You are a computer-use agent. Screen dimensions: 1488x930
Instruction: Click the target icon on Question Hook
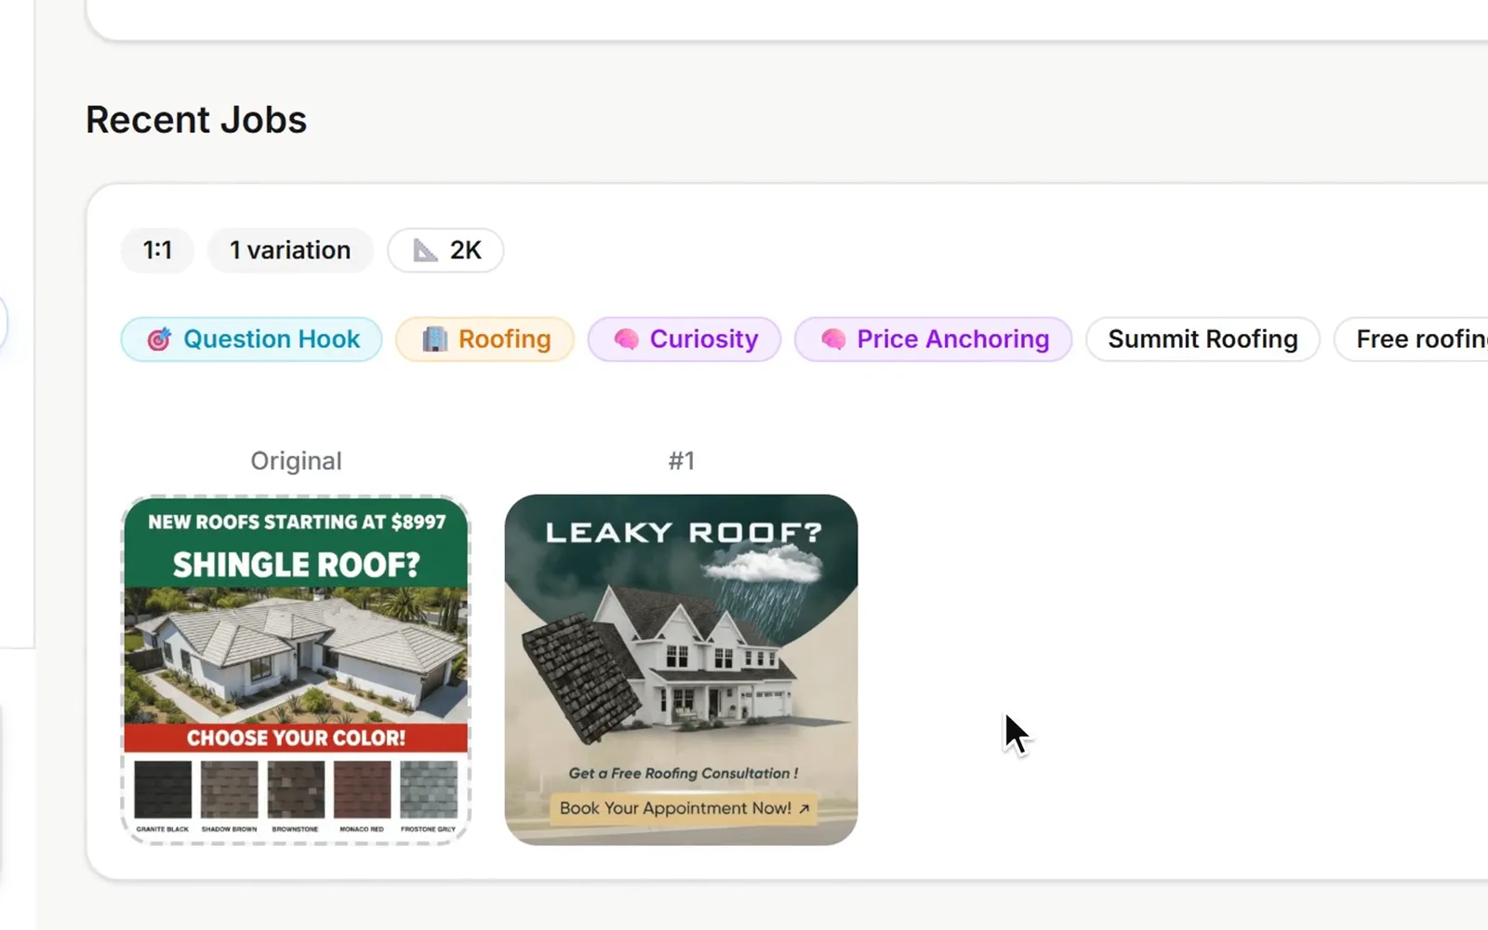(x=159, y=339)
